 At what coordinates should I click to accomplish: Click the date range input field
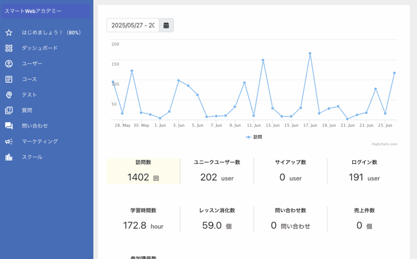tap(133, 25)
